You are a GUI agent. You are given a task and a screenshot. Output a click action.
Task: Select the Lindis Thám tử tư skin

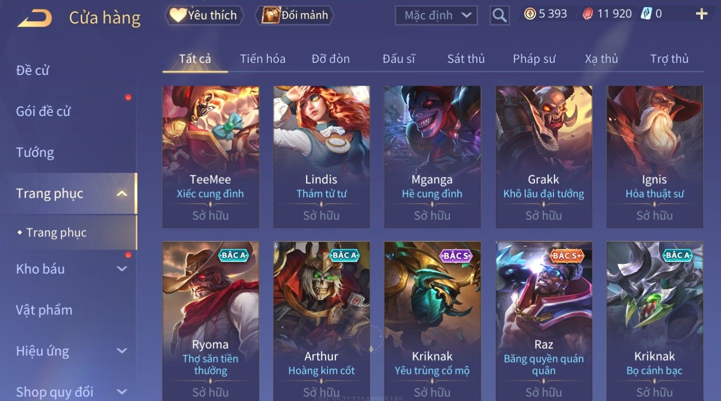(x=321, y=156)
